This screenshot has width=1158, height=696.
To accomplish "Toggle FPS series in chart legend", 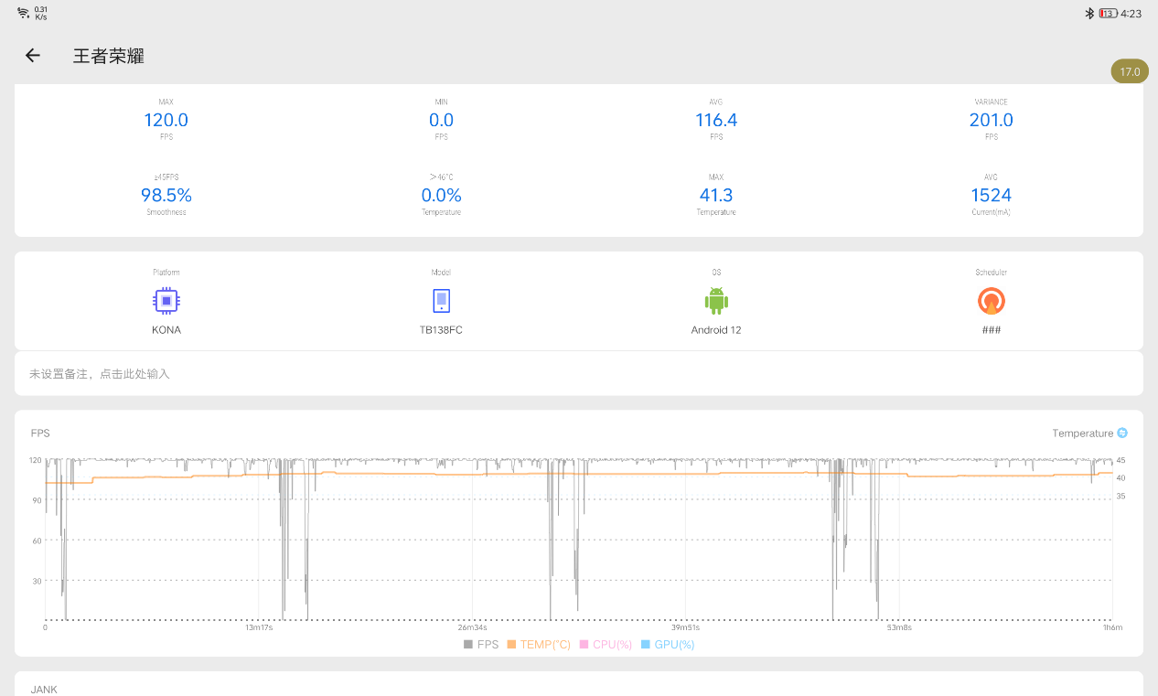I will (x=481, y=644).
